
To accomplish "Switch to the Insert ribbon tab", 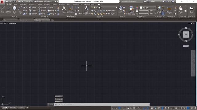I will 15,4.
